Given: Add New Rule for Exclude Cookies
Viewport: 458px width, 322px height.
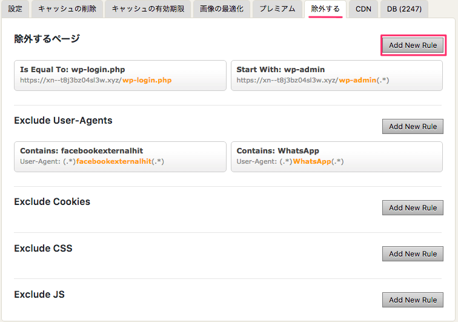Looking at the screenshot, I should coord(413,207).
